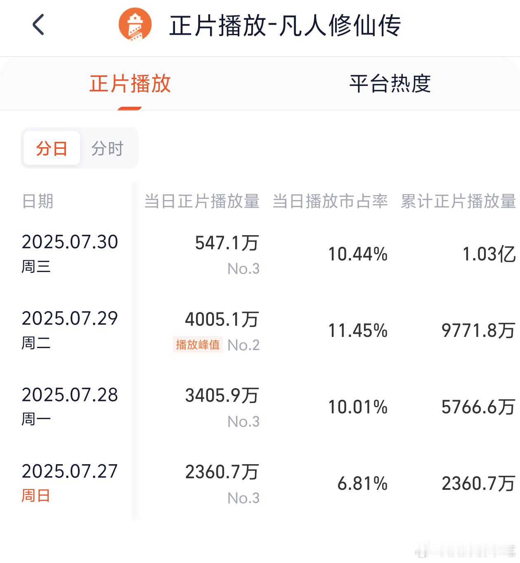Open the 2025.07.29 date row
The image size is (520, 563).
[x=70, y=319]
